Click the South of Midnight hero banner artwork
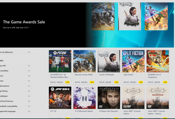 (130, 16)
